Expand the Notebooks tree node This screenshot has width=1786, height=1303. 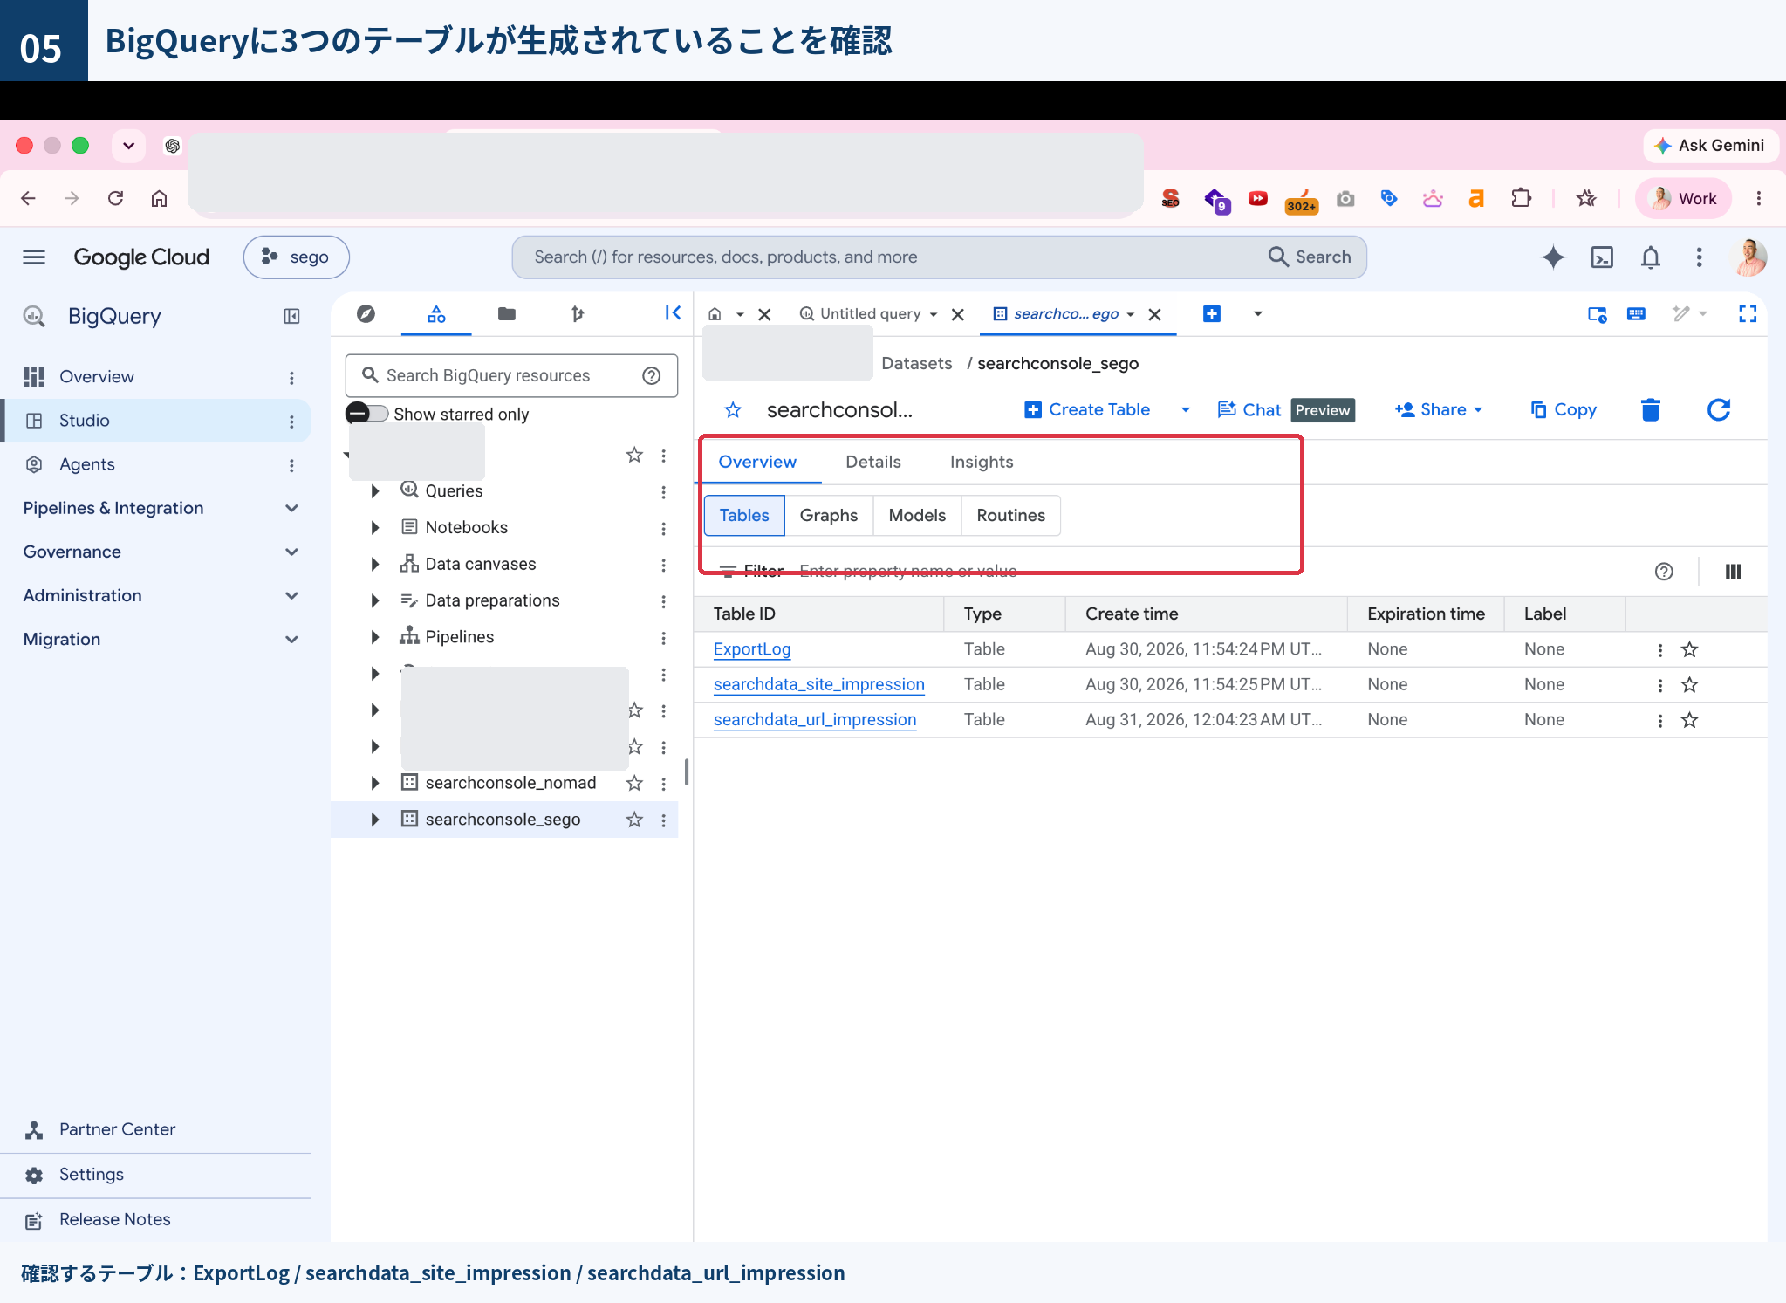(x=375, y=527)
